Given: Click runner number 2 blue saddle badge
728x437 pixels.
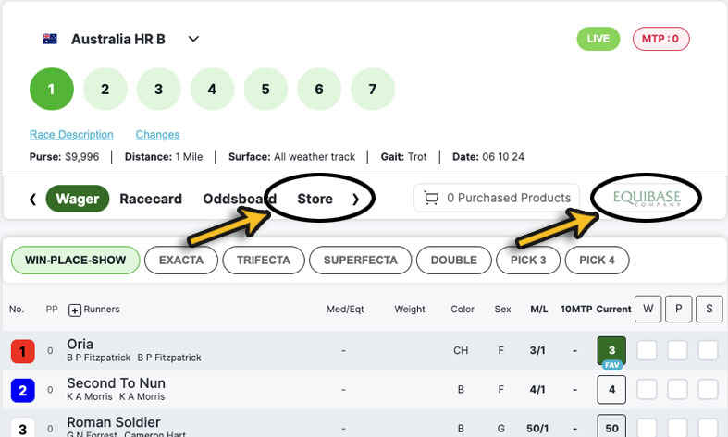Looking at the screenshot, I should pos(23,390).
